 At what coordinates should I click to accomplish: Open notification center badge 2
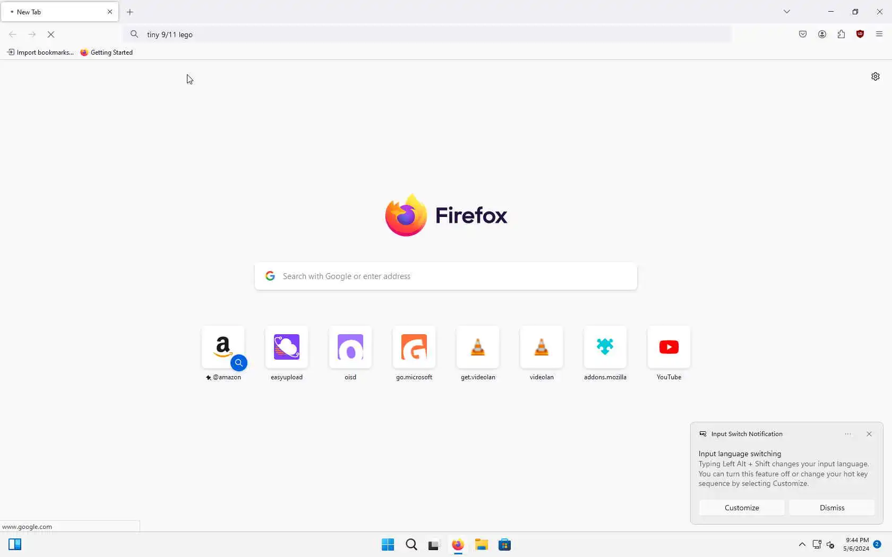[877, 544]
